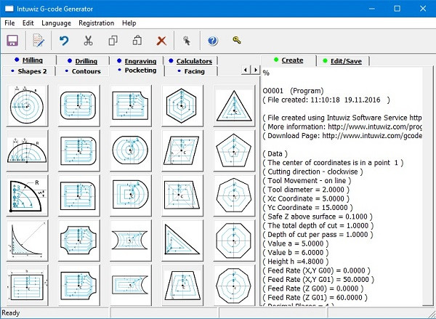The width and height of the screenshot is (436, 319).
Task: Select the nonagon pocket in bottom row
Action: [234, 286]
